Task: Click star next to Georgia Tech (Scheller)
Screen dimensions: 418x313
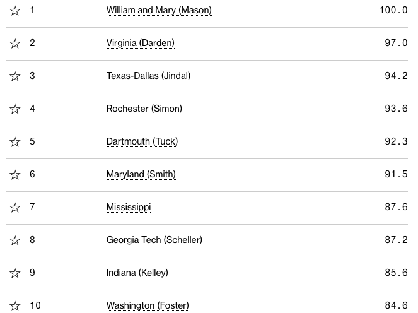Action: [15, 240]
